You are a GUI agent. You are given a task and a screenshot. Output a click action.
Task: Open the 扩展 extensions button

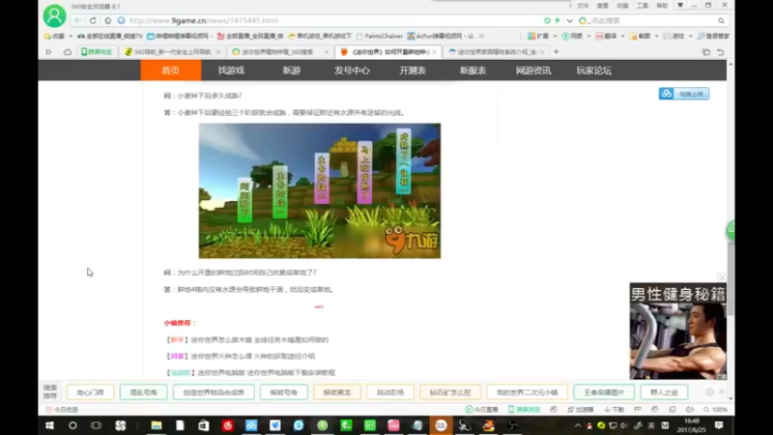(x=538, y=36)
